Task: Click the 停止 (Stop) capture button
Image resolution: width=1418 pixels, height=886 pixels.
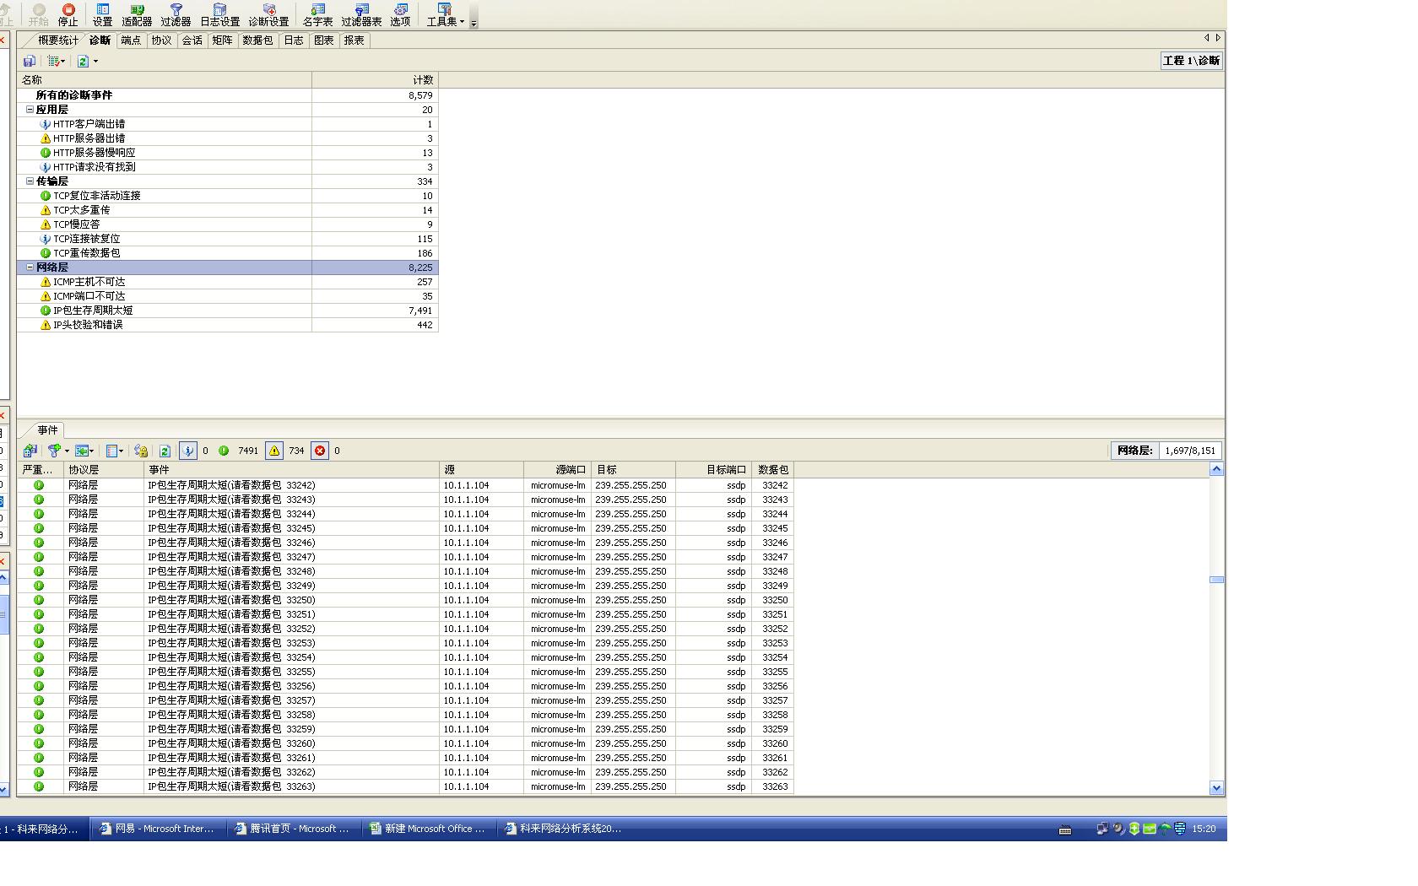Action: (68, 14)
